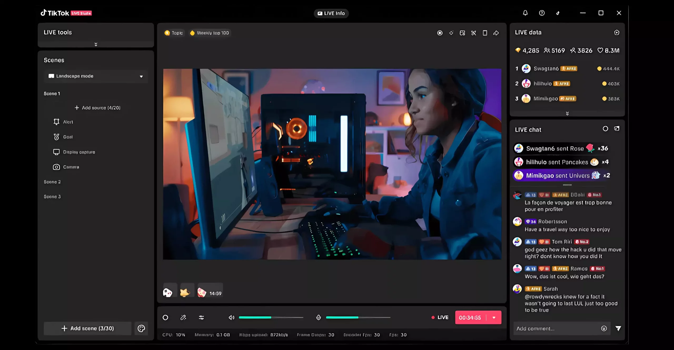Click the record icon above the preview
The width and height of the screenshot is (674, 350).
(440, 33)
